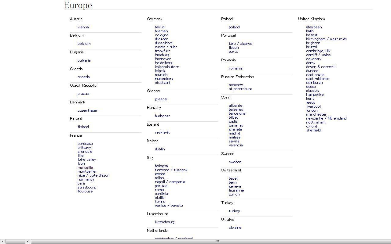Image resolution: width=391 pixels, height=244 pixels.
Task: Click the Czech Republic heading
Action: coord(83,85)
